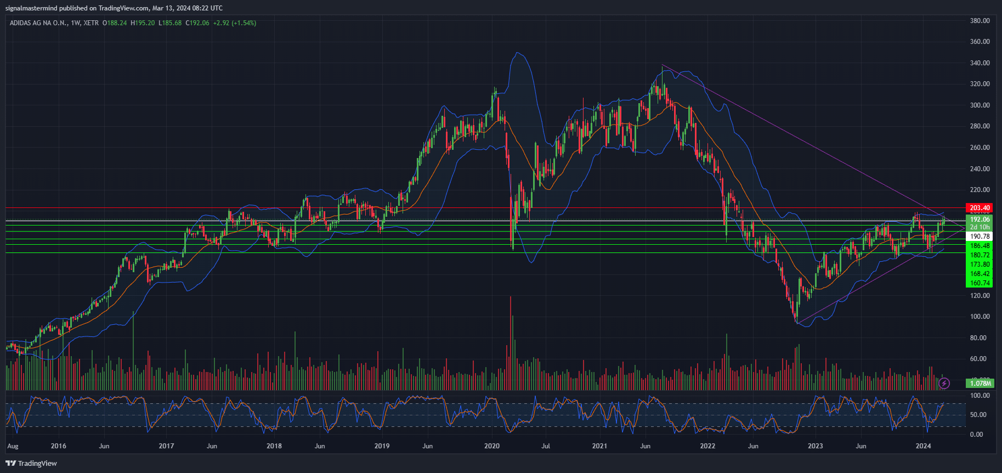Click 2022 on the time axis
Image resolution: width=1002 pixels, height=473 pixels.
[707, 446]
